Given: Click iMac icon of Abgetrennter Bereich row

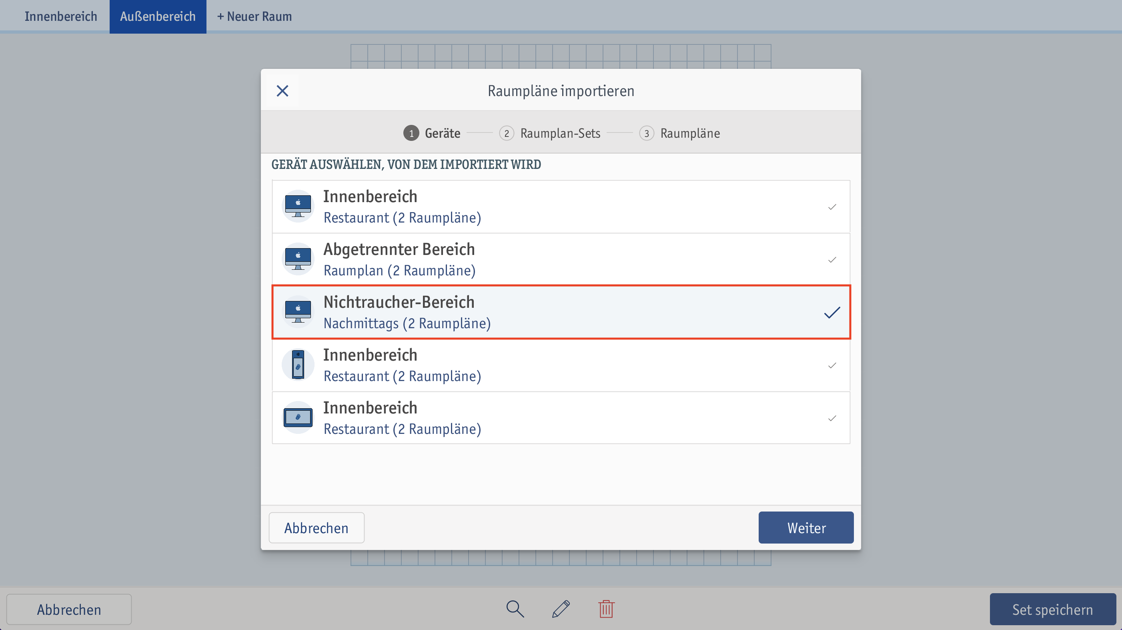Looking at the screenshot, I should coord(298,259).
